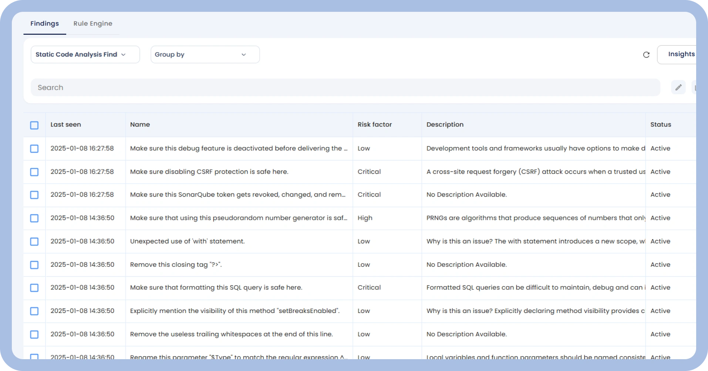Click the Status column header

click(661, 125)
